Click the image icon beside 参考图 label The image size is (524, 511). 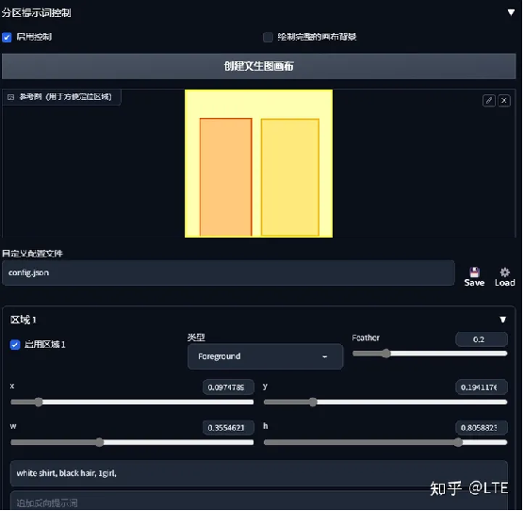point(10,97)
